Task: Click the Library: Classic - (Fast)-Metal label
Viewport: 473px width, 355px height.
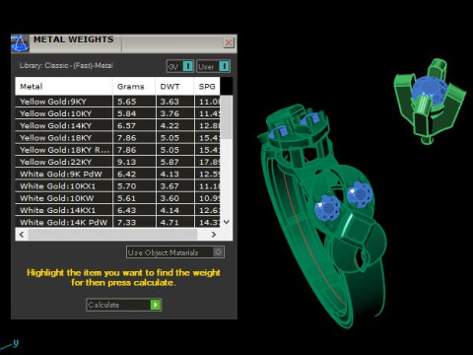Action: tap(66, 65)
